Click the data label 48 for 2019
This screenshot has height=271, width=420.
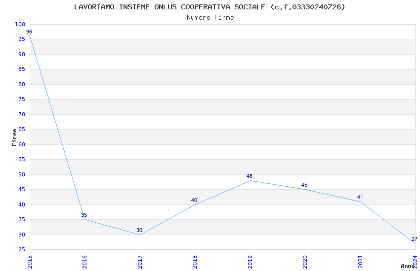[x=250, y=176]
